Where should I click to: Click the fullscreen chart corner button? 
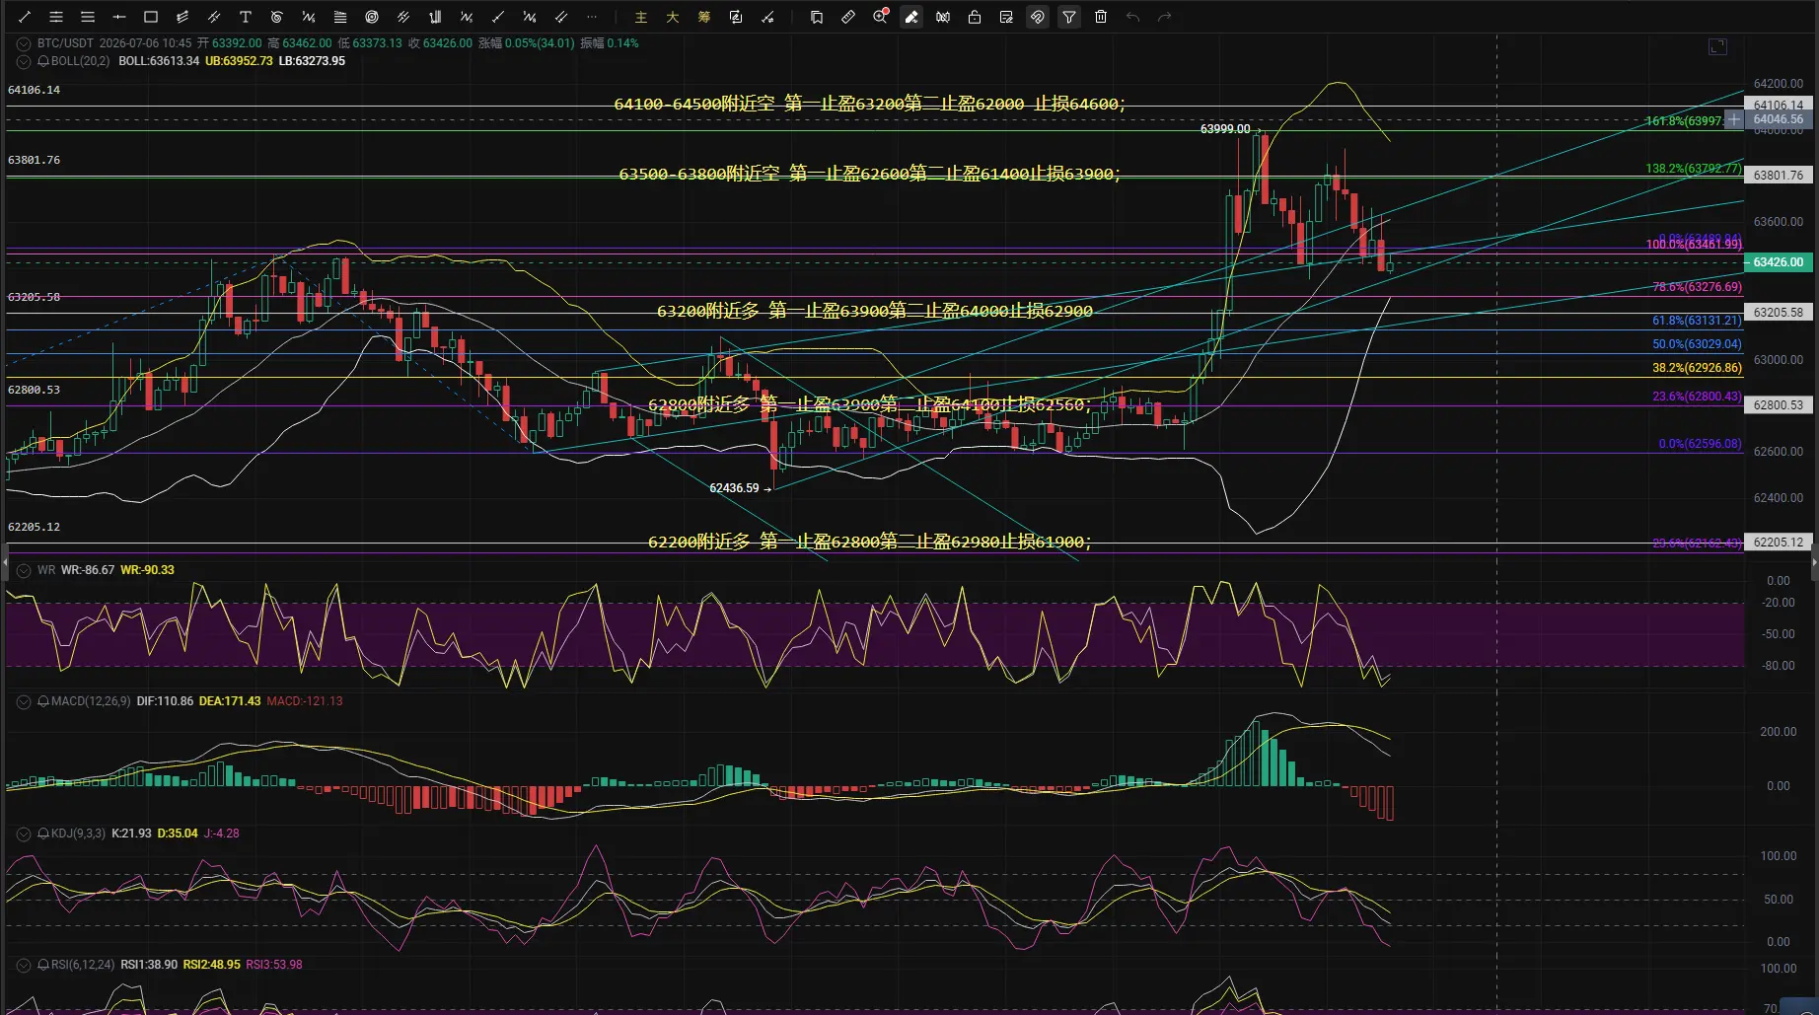point(1718,46)
